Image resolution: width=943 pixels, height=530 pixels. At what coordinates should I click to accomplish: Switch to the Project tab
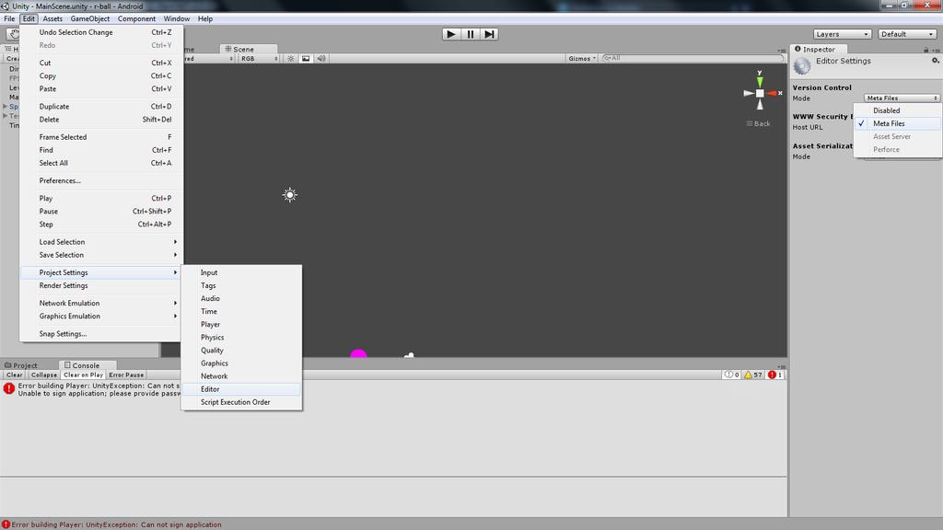click(22, 365)
